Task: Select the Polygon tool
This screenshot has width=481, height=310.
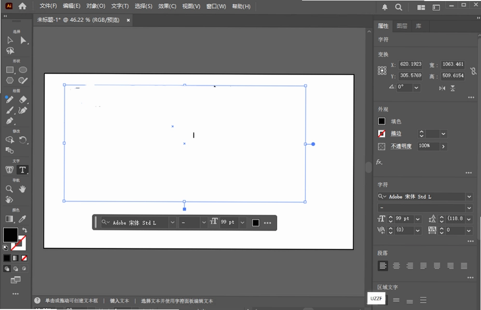Action: 10,81
